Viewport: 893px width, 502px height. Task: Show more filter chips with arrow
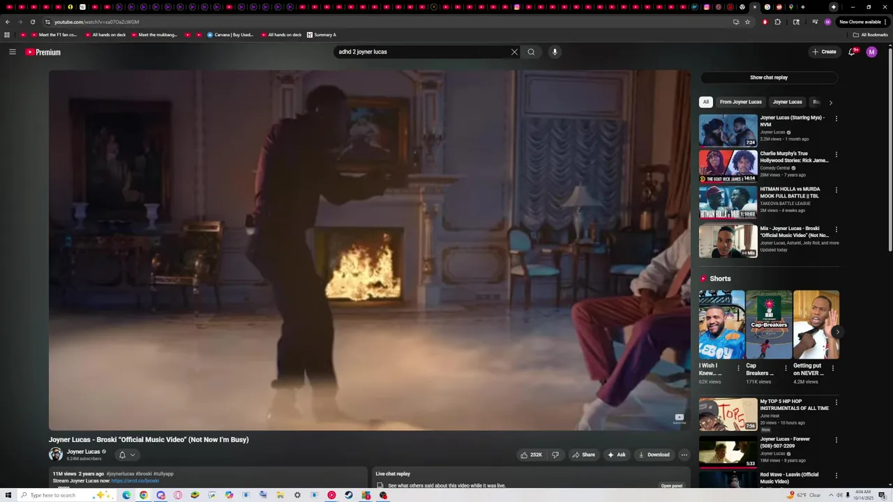click(x=830, y=102)
